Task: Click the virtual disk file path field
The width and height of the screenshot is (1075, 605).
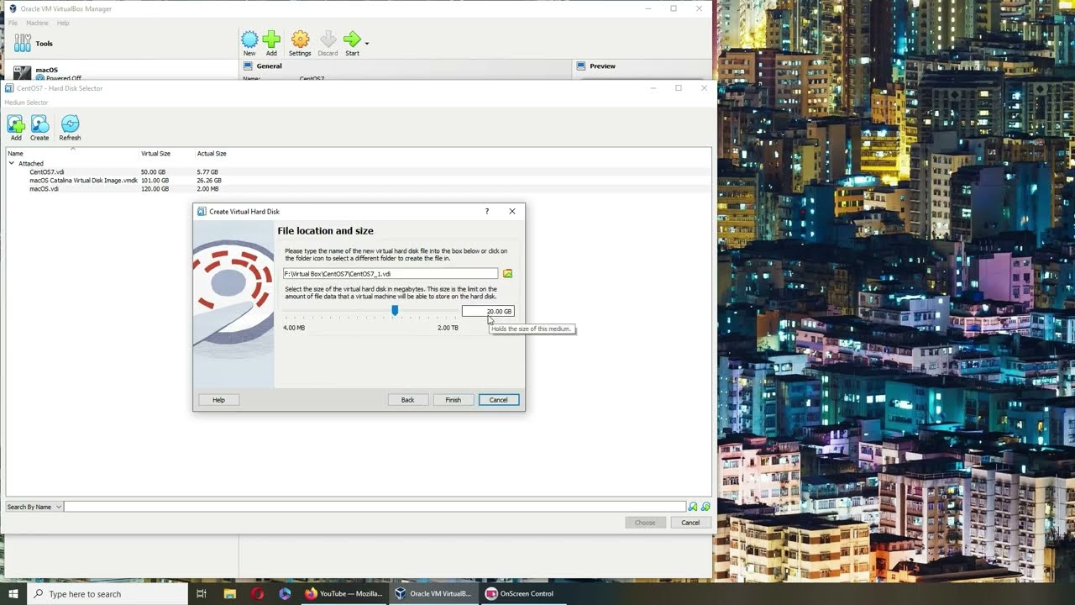Action: click(x=391, y=274)
